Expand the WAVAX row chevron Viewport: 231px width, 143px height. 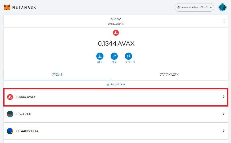(x=224, y=114)
